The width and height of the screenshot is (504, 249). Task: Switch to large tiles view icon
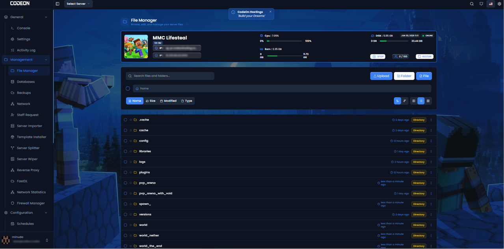pos(428,101)
